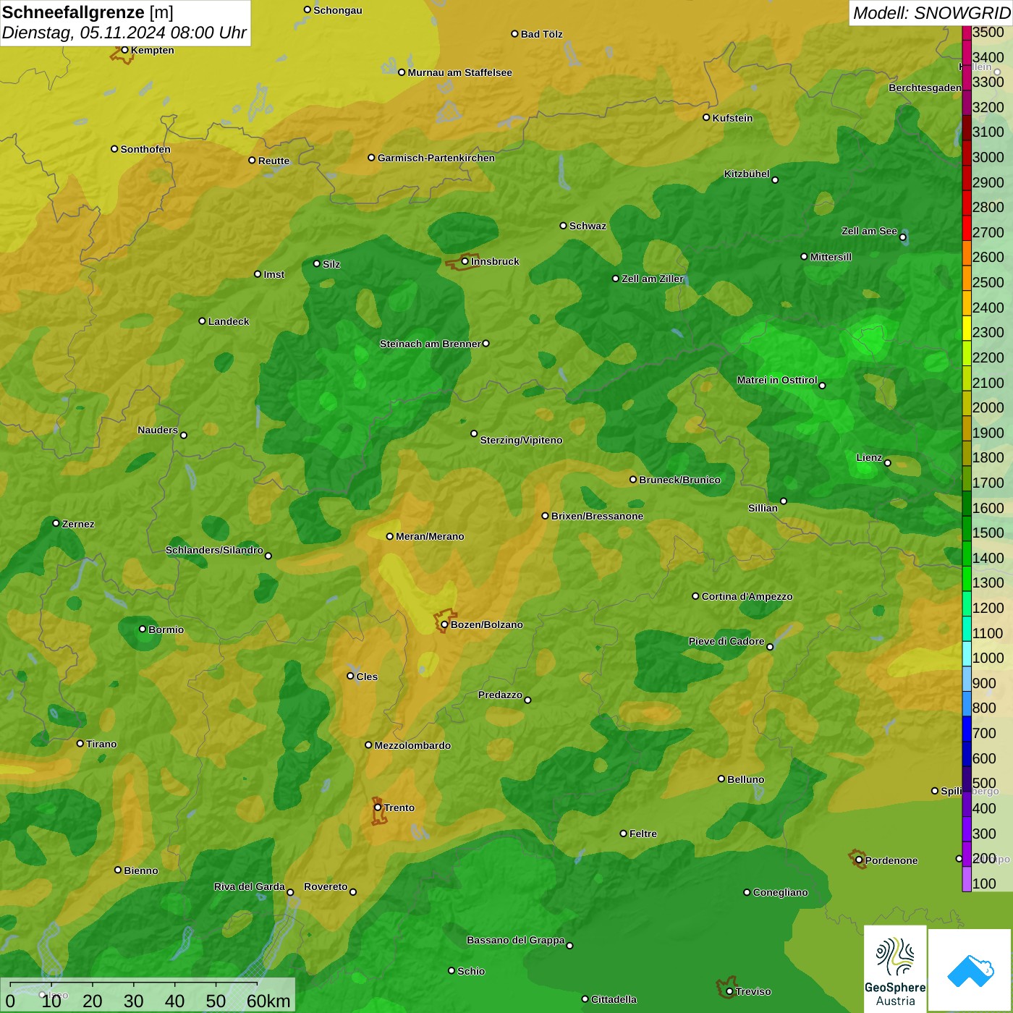
Task: Select the Treviso city marker
Action: (x=729, y=991)
